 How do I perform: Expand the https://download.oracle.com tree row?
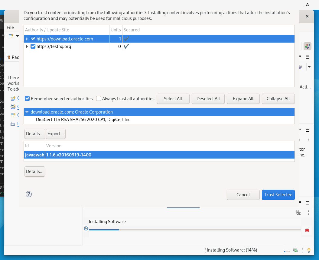click(x=27, y=39)
